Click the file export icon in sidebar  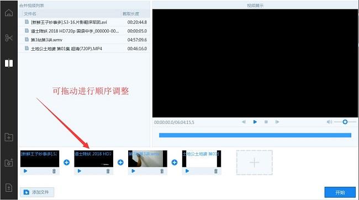[x=9, y=188]
